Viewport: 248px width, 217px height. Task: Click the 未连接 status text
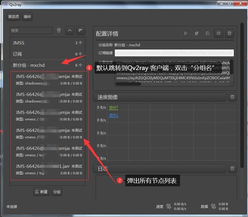(x=12, y=207)
